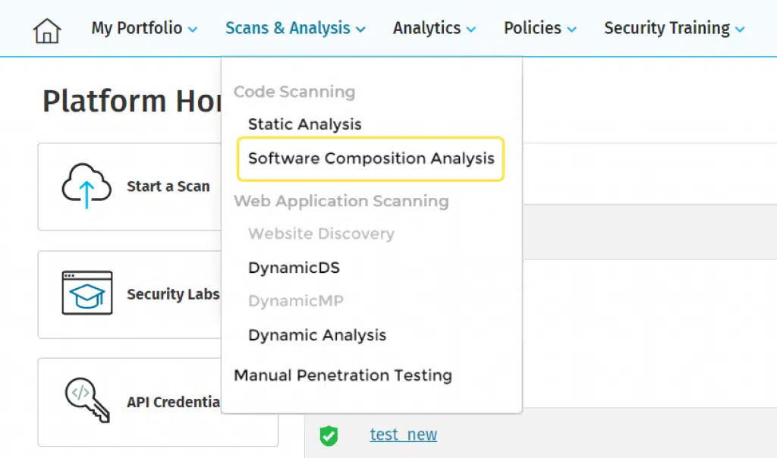777x458 pixels.
Task: Click the Code Scanning section heading
Action: [x=294, y=92]
